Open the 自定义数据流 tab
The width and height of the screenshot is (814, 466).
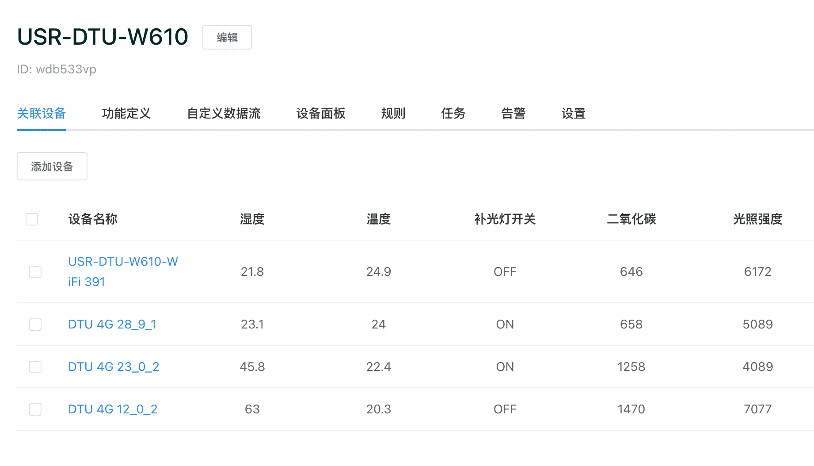pyautogui.click(x=224, y=114)
